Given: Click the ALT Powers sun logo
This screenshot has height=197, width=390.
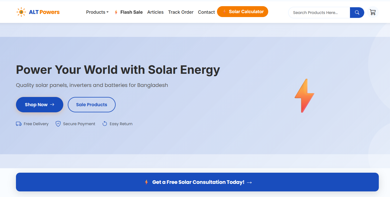Looking at the screenshot, I should tap(21, 12).
